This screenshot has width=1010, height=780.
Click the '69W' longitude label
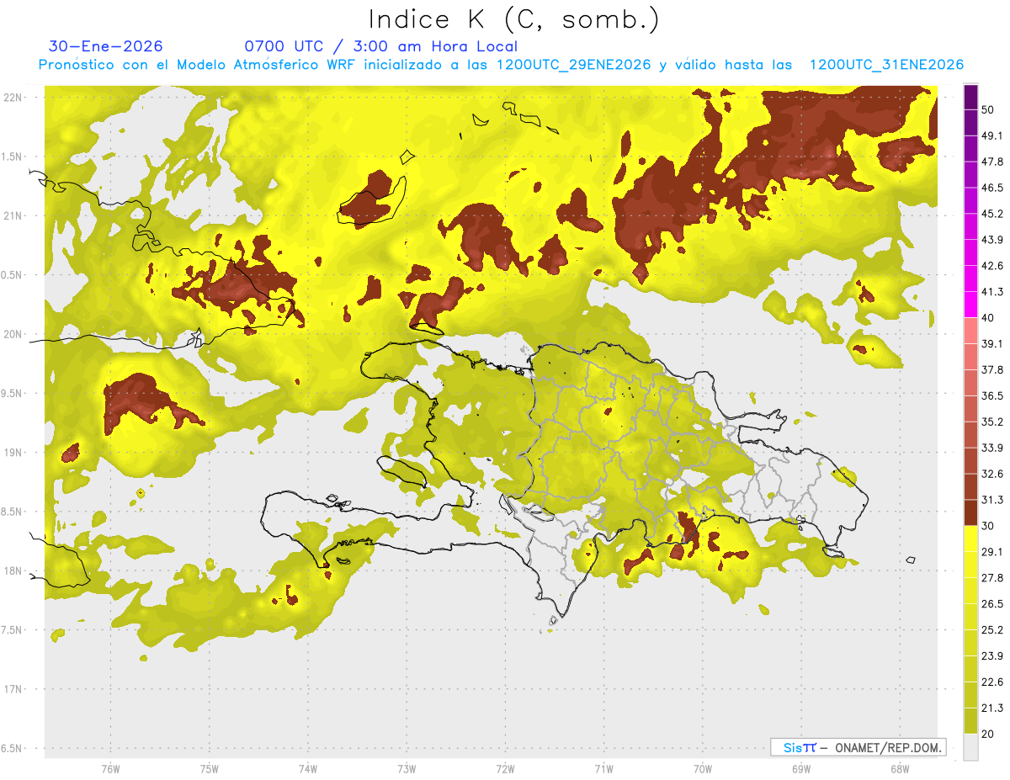(x=800, y=769)
